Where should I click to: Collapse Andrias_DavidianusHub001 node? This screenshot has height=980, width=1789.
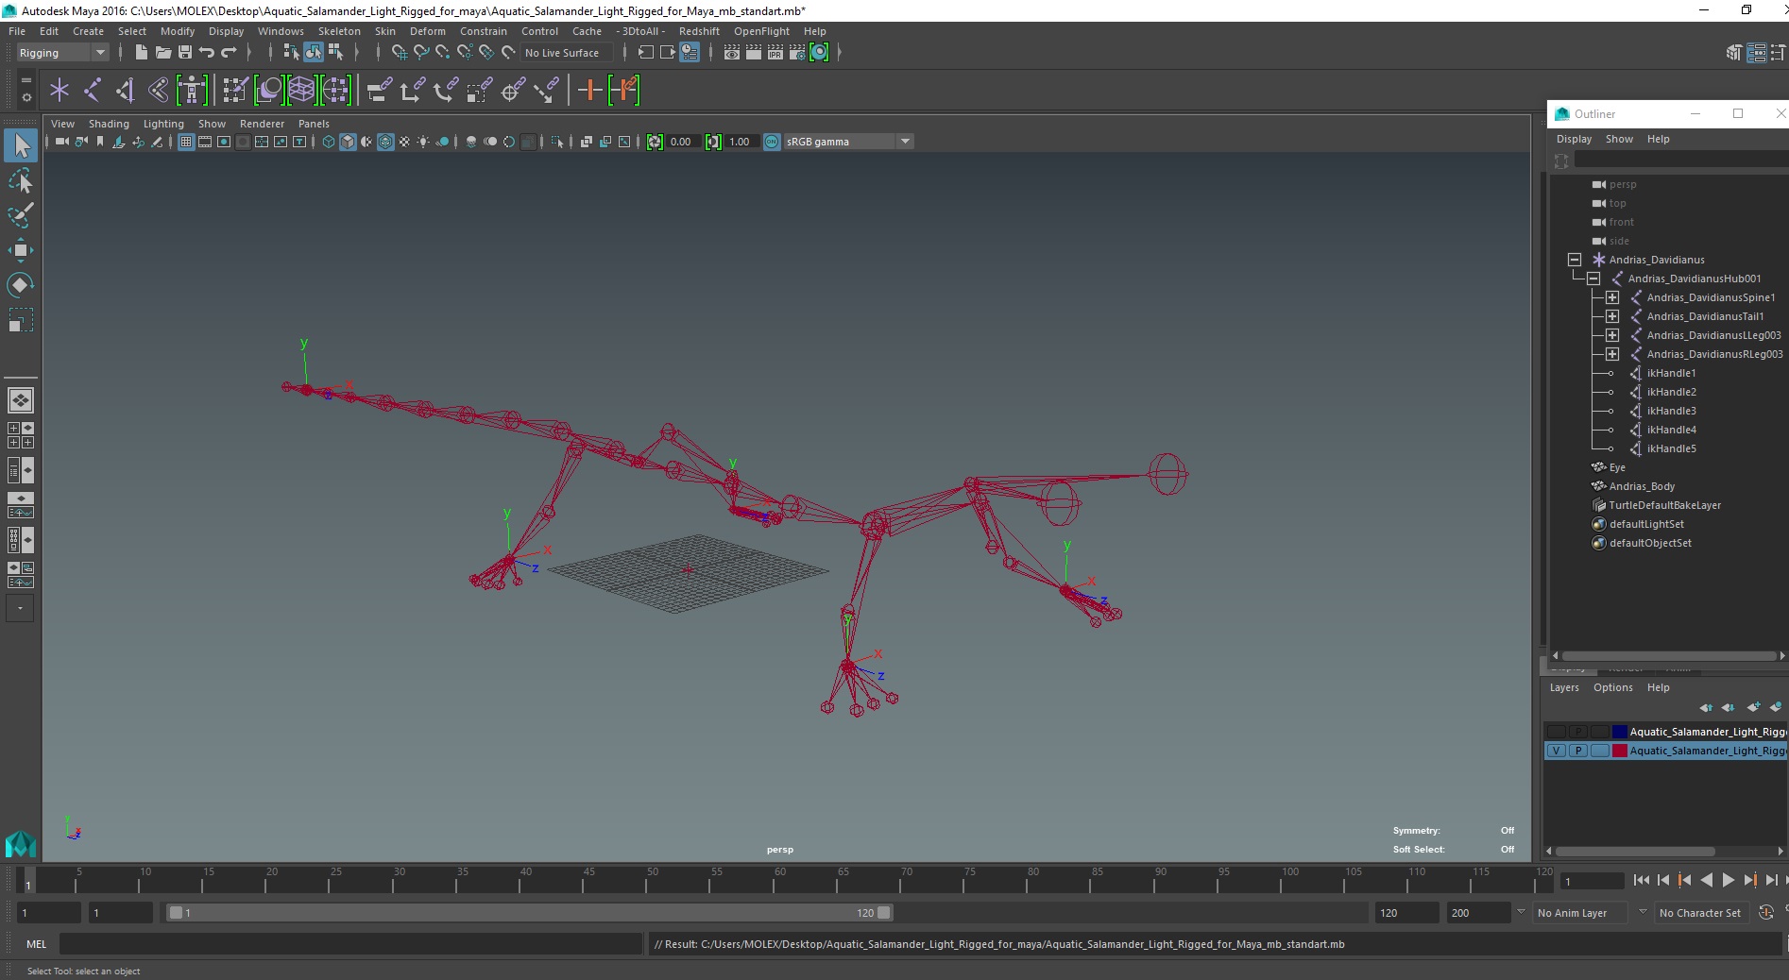click(x=1593, y=279)
